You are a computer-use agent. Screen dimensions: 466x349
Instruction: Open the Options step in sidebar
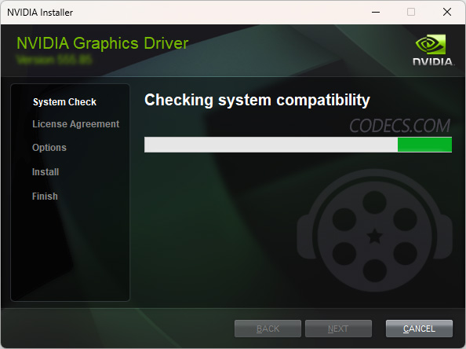(x=49, y=148)
